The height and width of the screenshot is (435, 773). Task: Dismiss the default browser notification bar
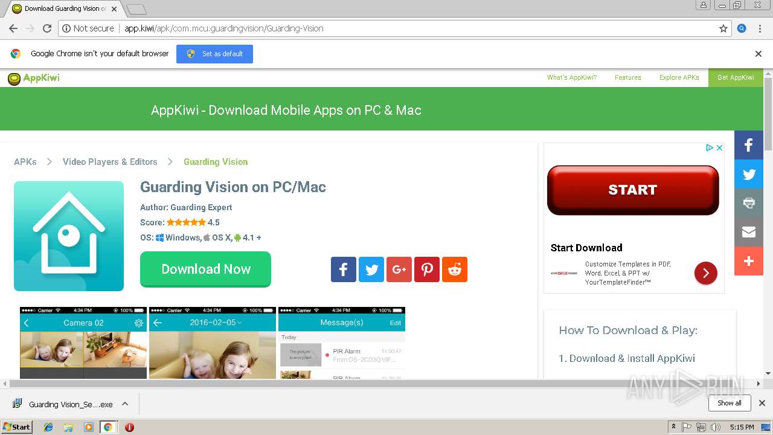pyautogui.click(x=759, y=54)
